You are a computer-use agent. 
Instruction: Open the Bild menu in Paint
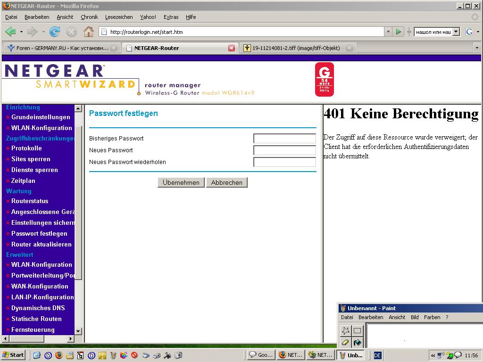point(415,317)
